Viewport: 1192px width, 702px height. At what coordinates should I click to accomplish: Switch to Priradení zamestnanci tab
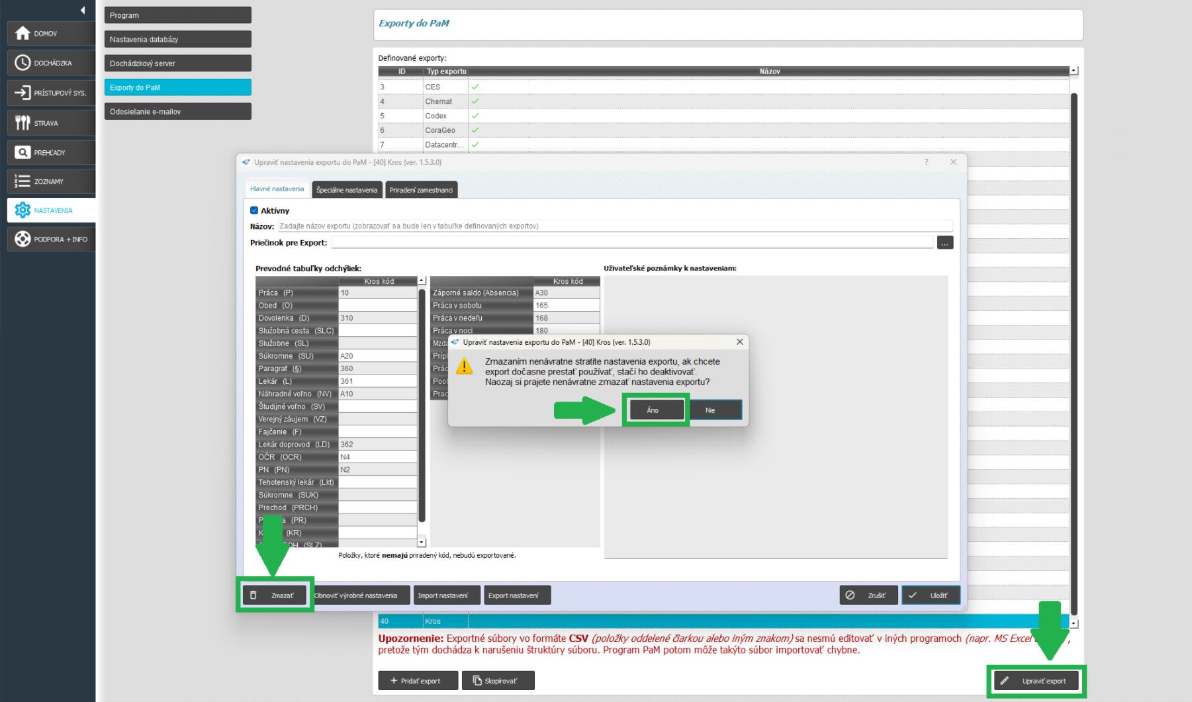tap(421, 190)
